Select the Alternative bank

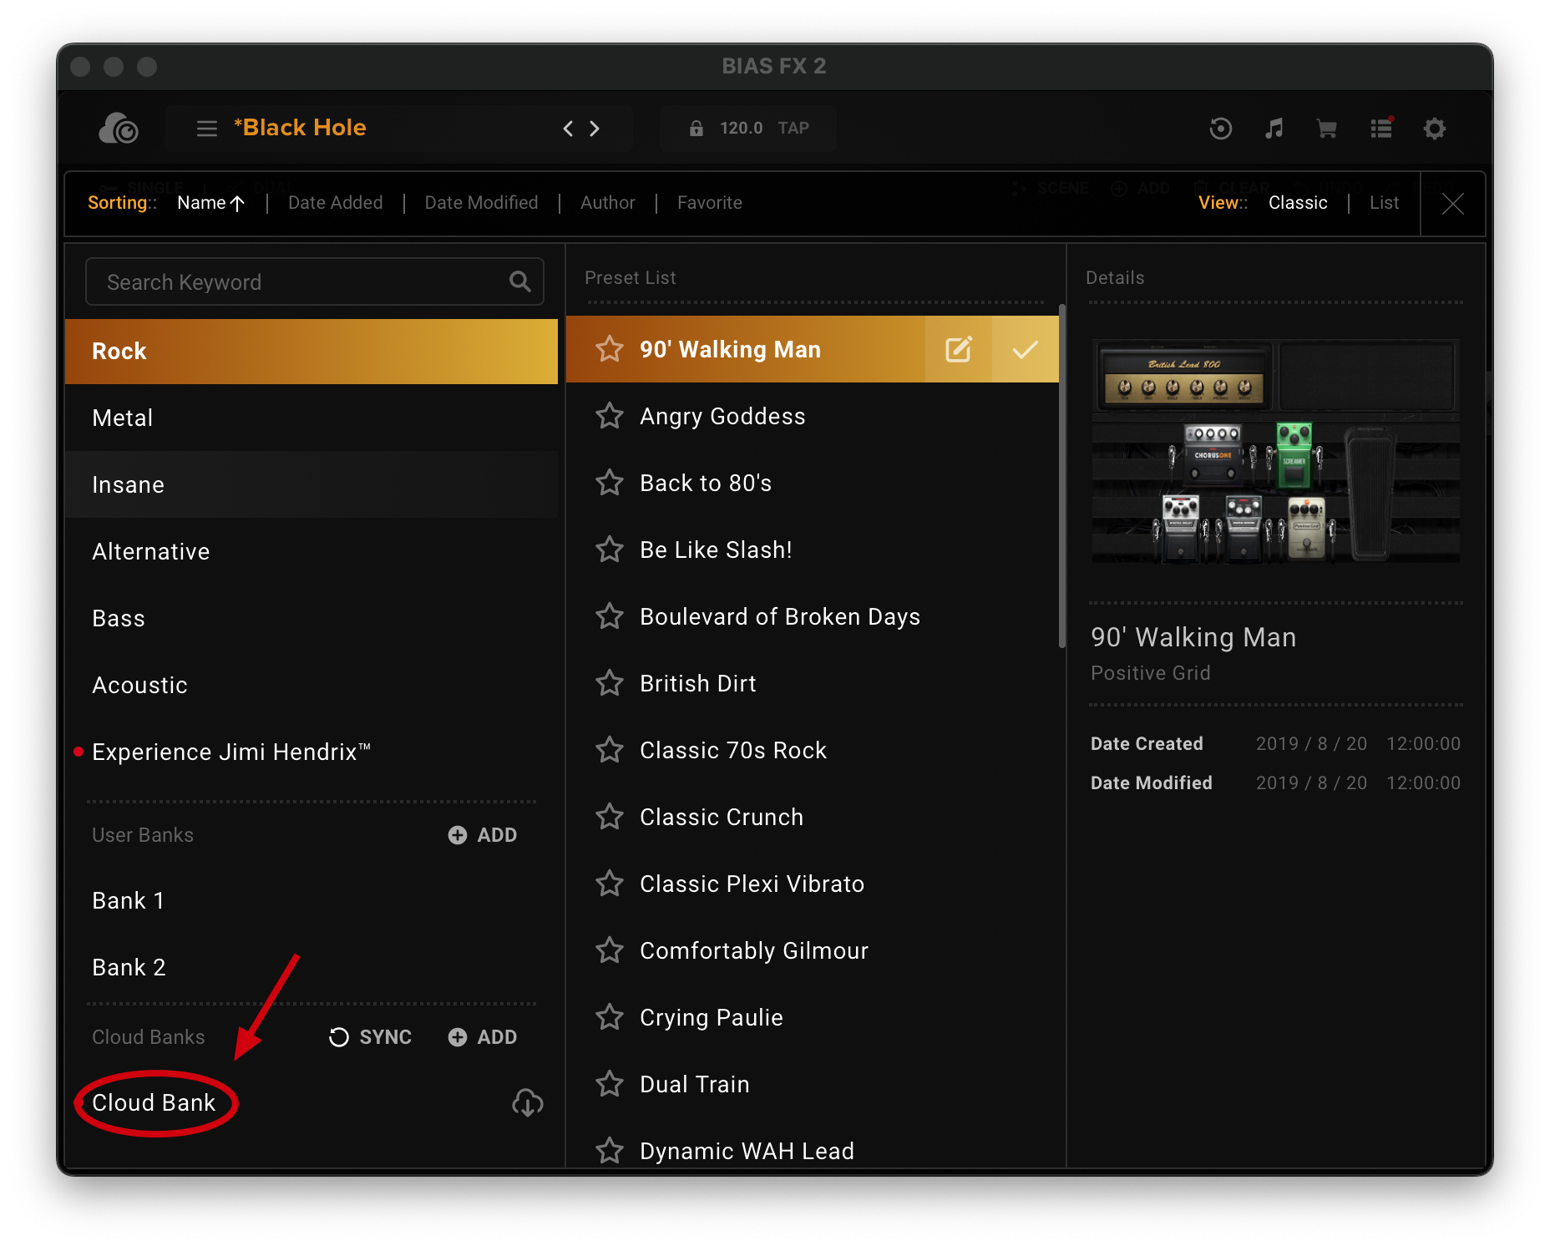tap(311, 551)
